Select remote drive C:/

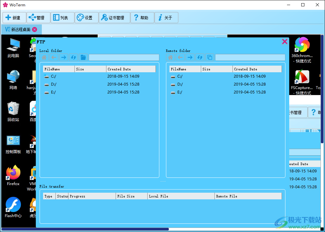(226, 76)
